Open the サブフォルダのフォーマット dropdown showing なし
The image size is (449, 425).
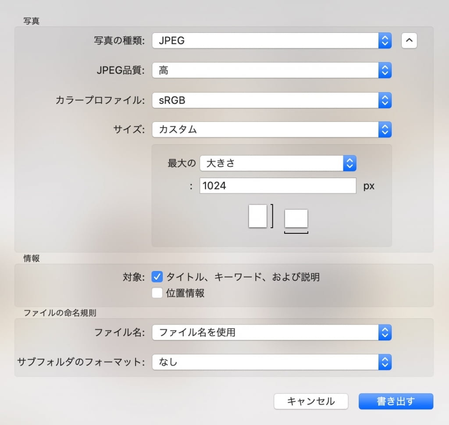tap(272, 362)
